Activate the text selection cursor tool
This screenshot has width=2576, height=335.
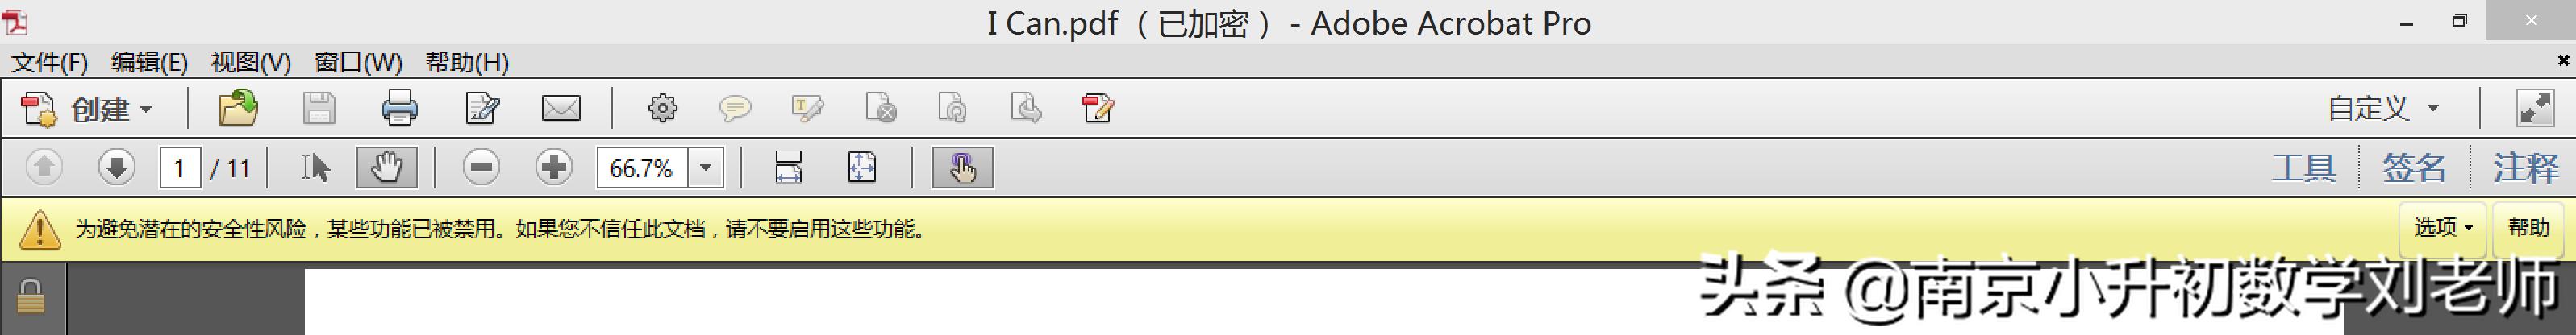pos(315,167)
